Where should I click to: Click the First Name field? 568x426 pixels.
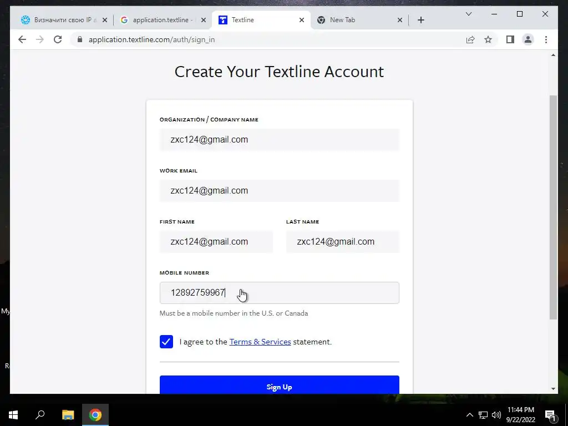pos(216,242)
